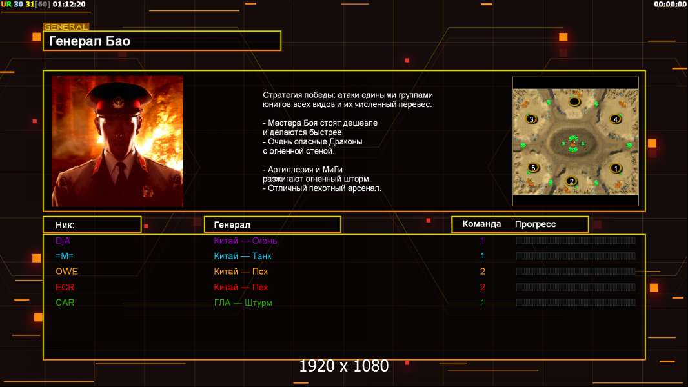Select player nickname OWE
688x387 pixels.
pyautogui.click(x=66, y=272)
